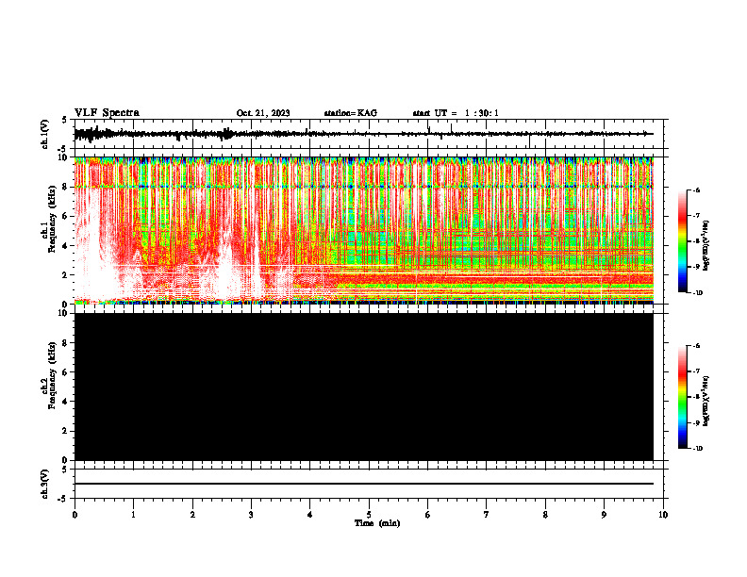The width and height of the screenshot is (747, 577).
Task: Click the black ch.2 spectrogram panel
Action: 363,387
